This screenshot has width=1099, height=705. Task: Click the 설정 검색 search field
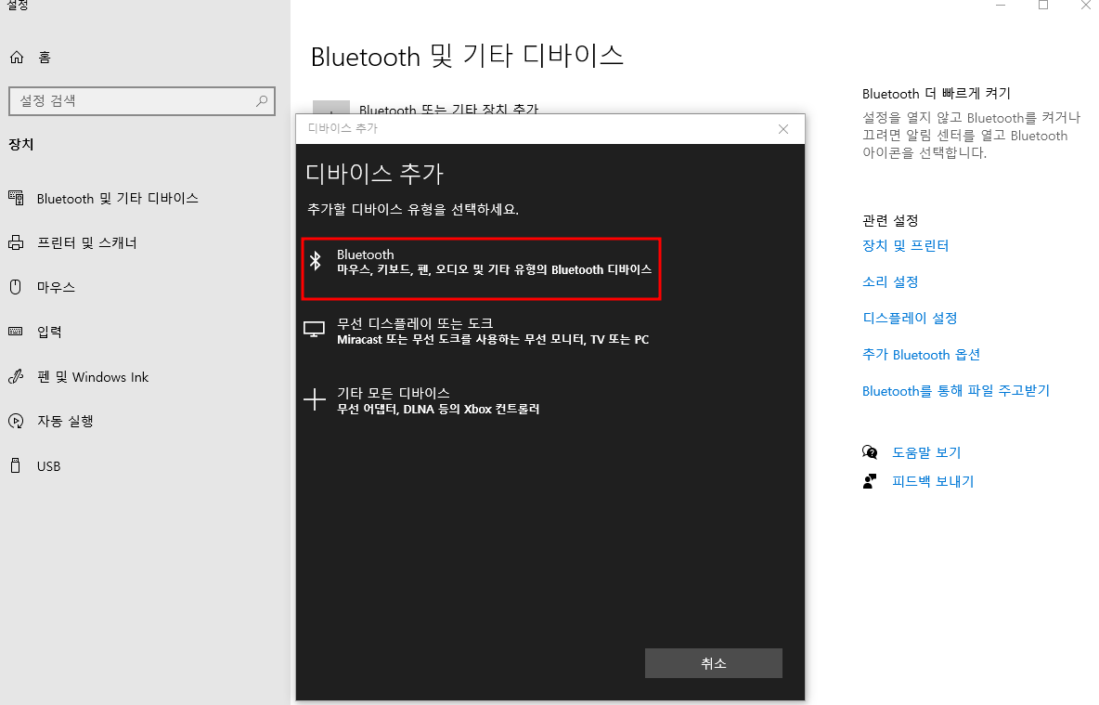pyautogui.click(x=142, y=101)
